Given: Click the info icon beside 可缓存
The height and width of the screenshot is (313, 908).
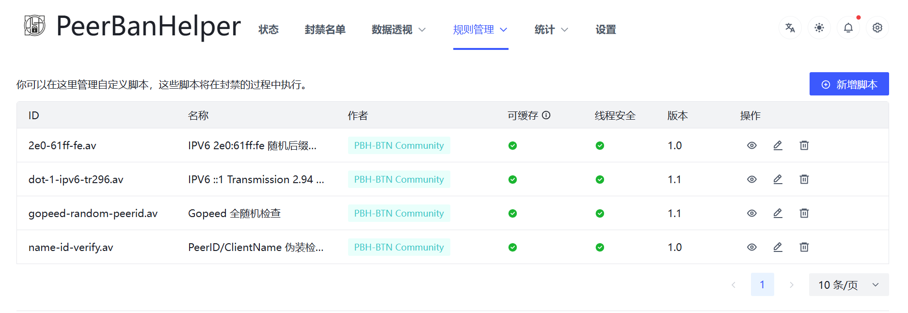Looking at the screenshot, I should pyautogui.click(x=546, y=115).
